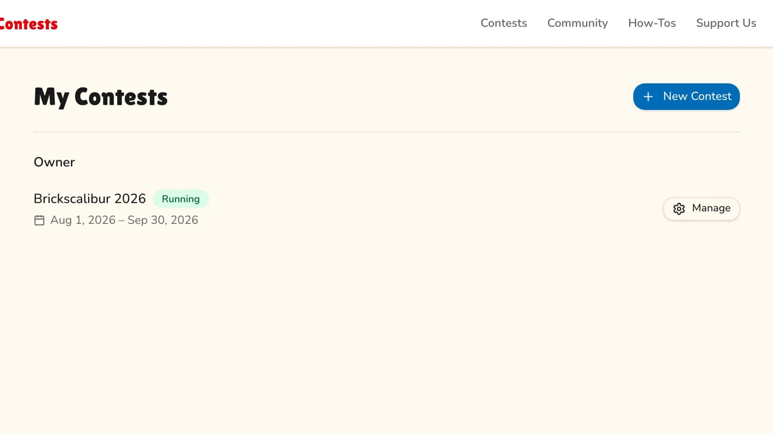Screen dimensions: 773x434
Task: Click the Contests logo in header
Action: click(x=29, y=24)
